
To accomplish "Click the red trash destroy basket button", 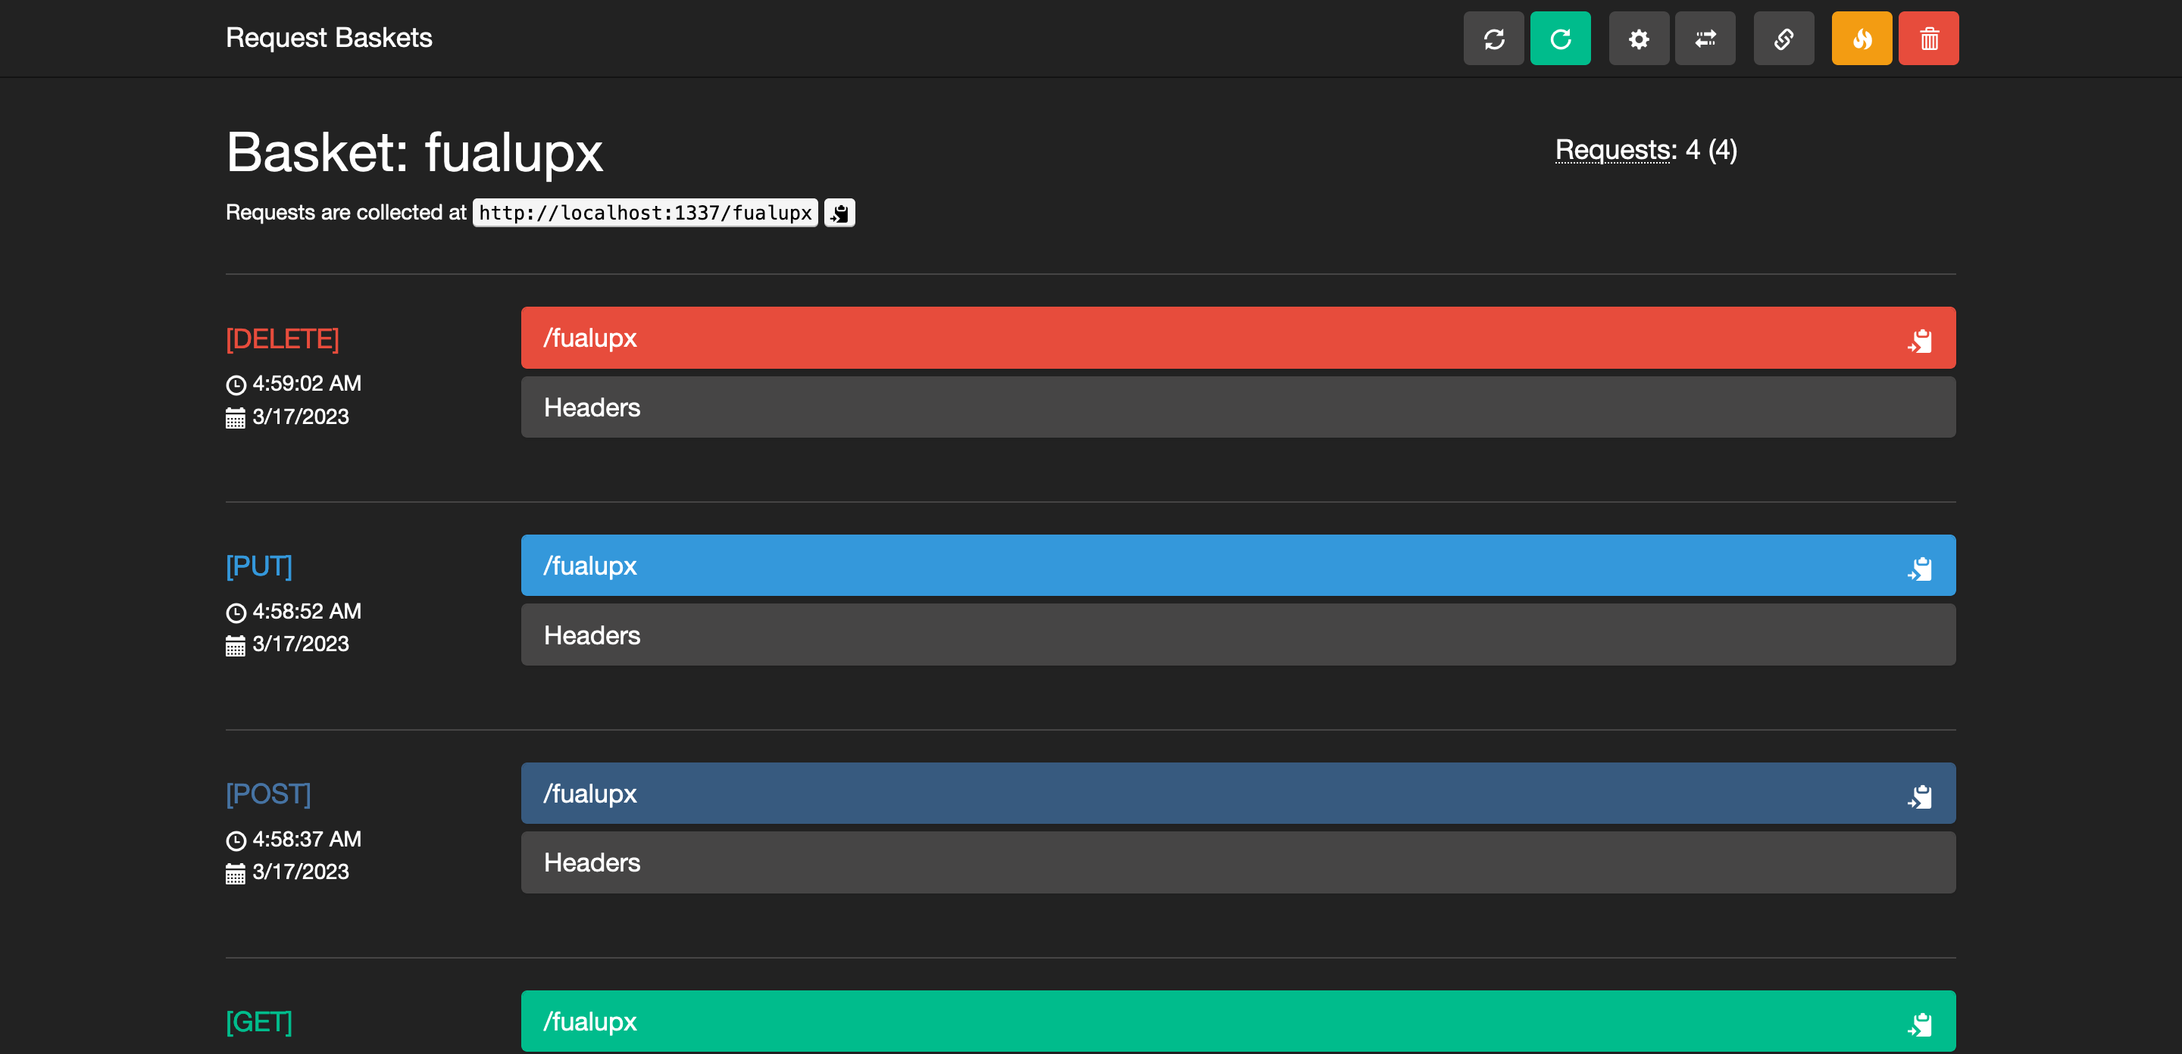I will tap(1928, 39).
